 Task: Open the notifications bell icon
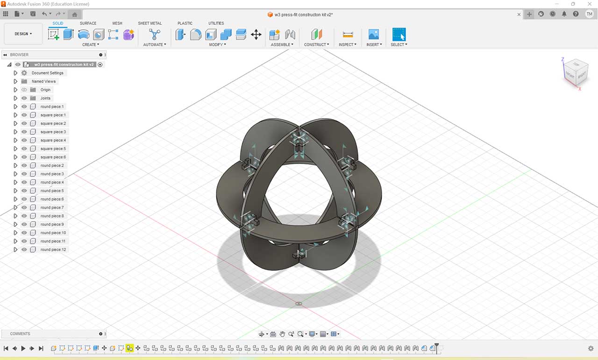[564, 14]
